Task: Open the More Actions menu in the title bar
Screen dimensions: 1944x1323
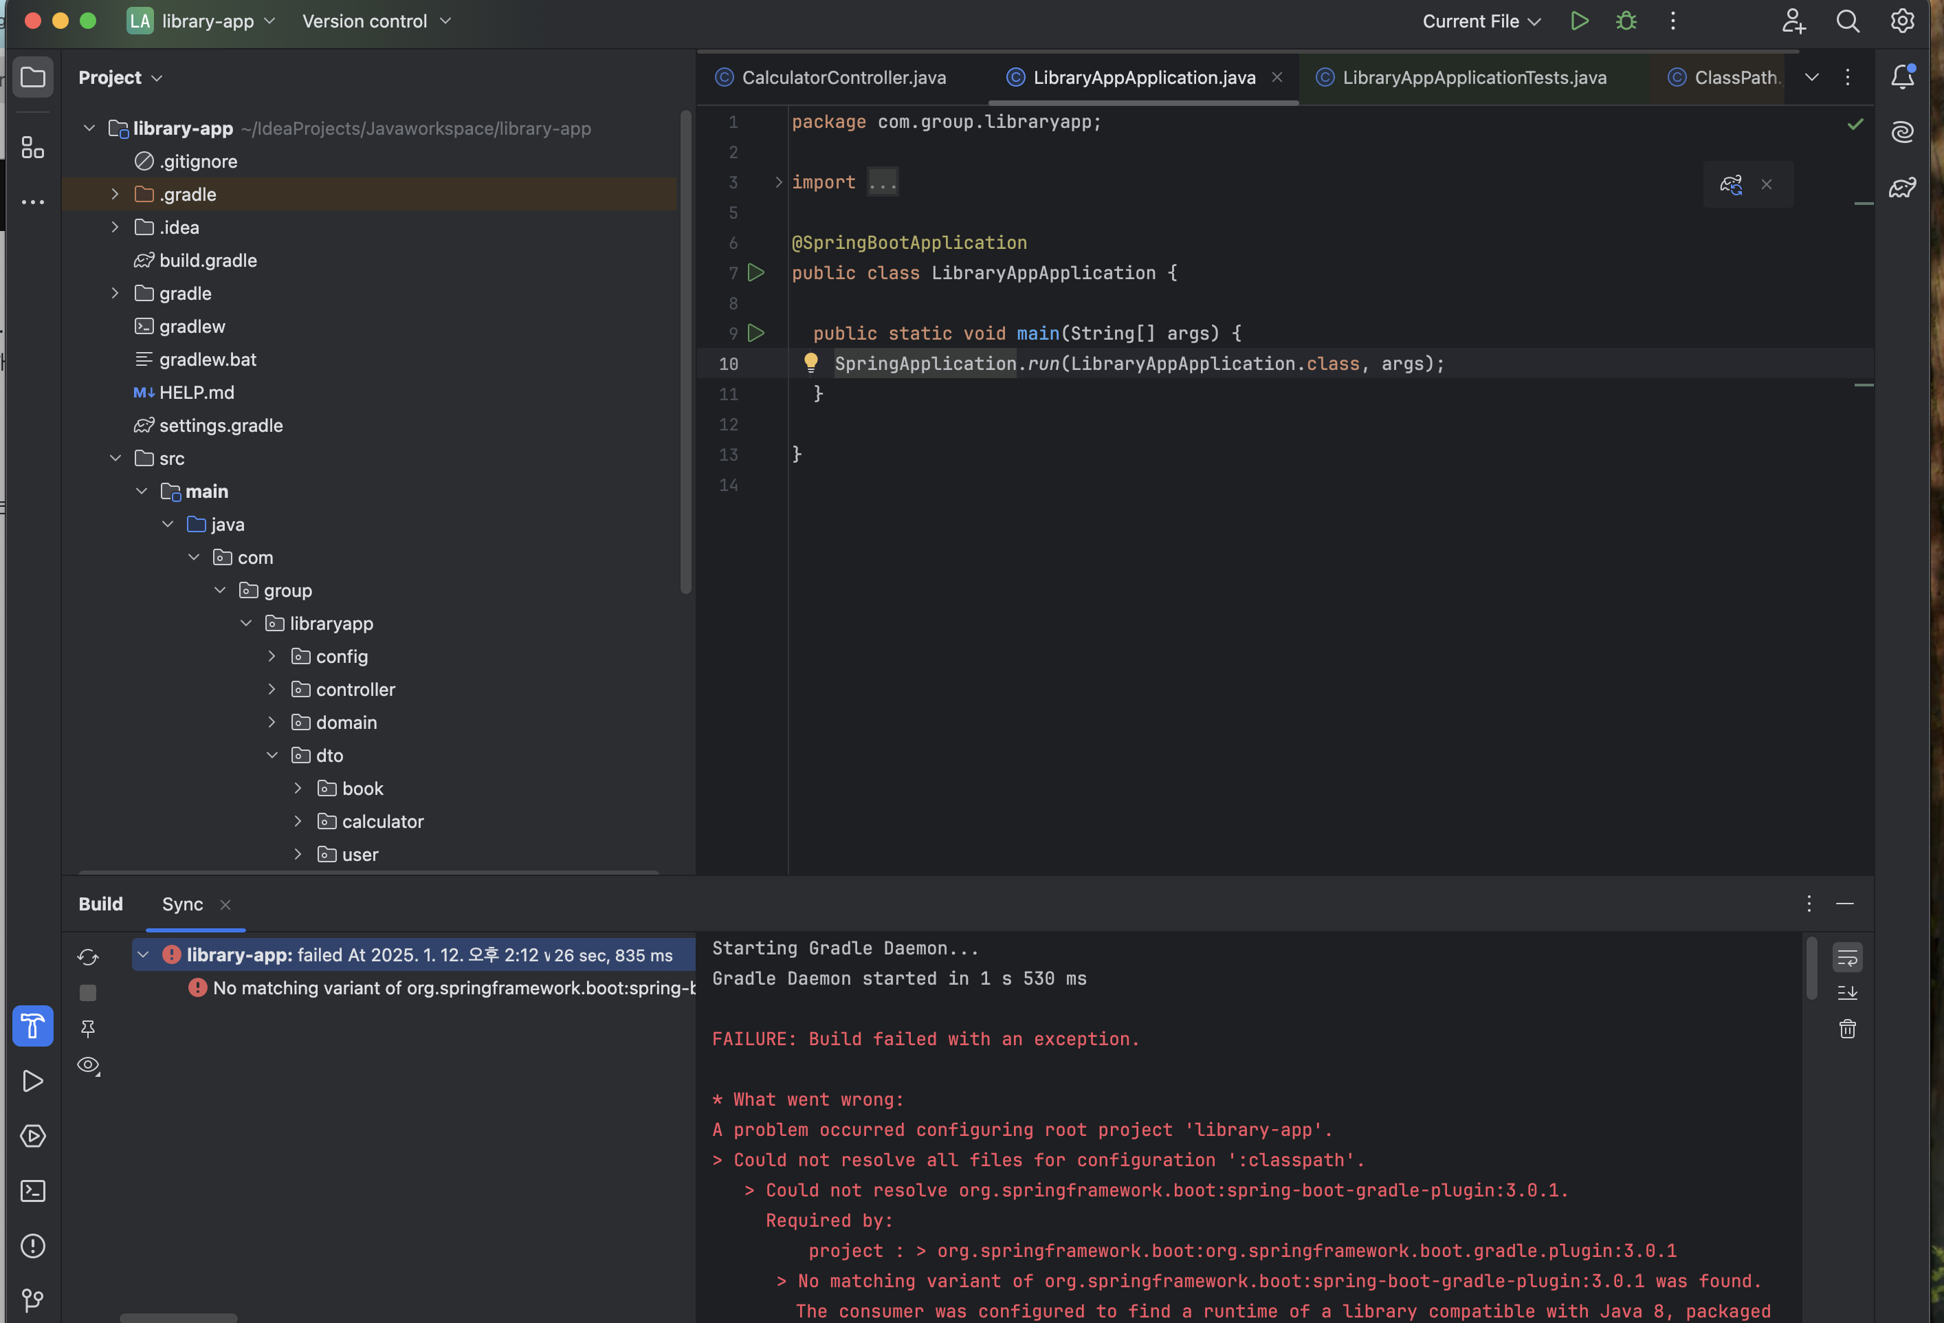Action: [x=1673, y=21]
